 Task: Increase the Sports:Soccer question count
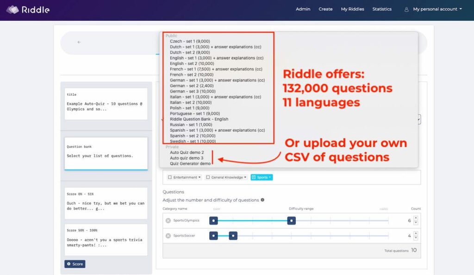point(416,233)
